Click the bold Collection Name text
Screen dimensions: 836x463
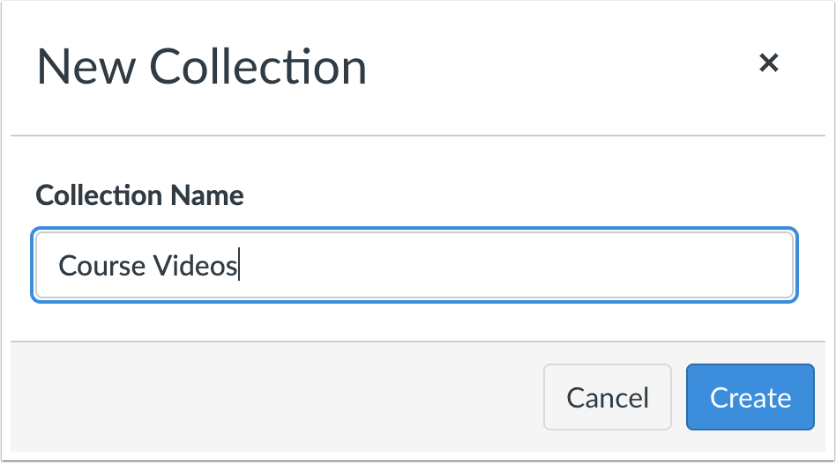coord(139,195)
